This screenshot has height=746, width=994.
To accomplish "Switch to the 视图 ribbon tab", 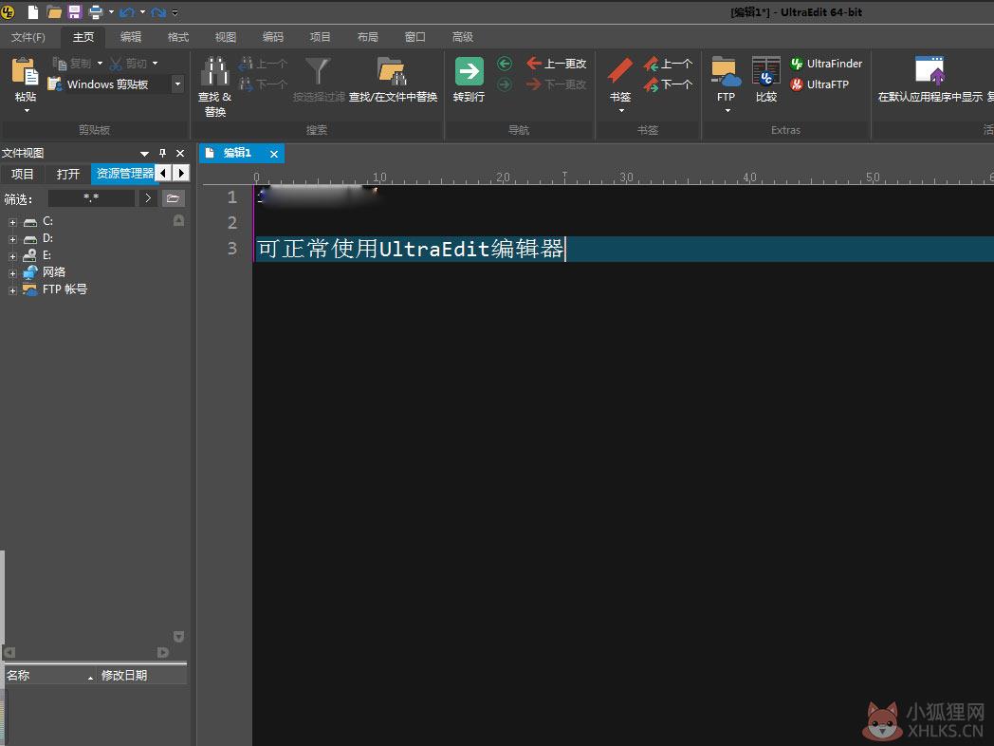I will (x=225, y=37).
